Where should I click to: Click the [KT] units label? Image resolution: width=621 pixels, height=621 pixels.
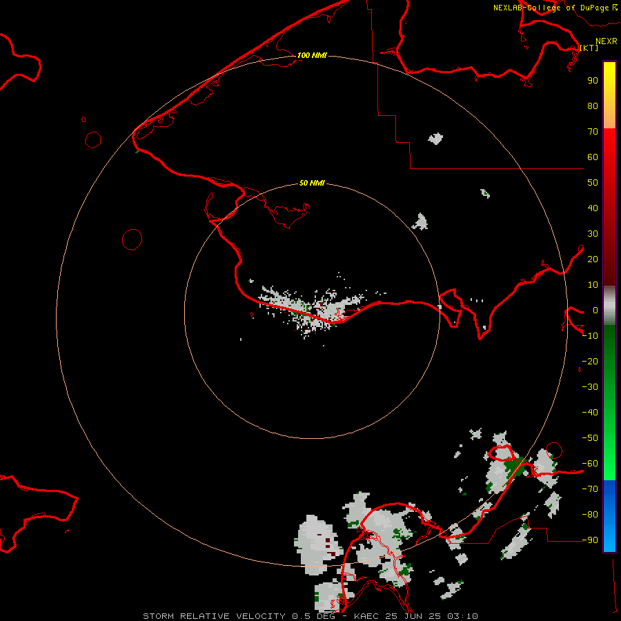point(589,48)
